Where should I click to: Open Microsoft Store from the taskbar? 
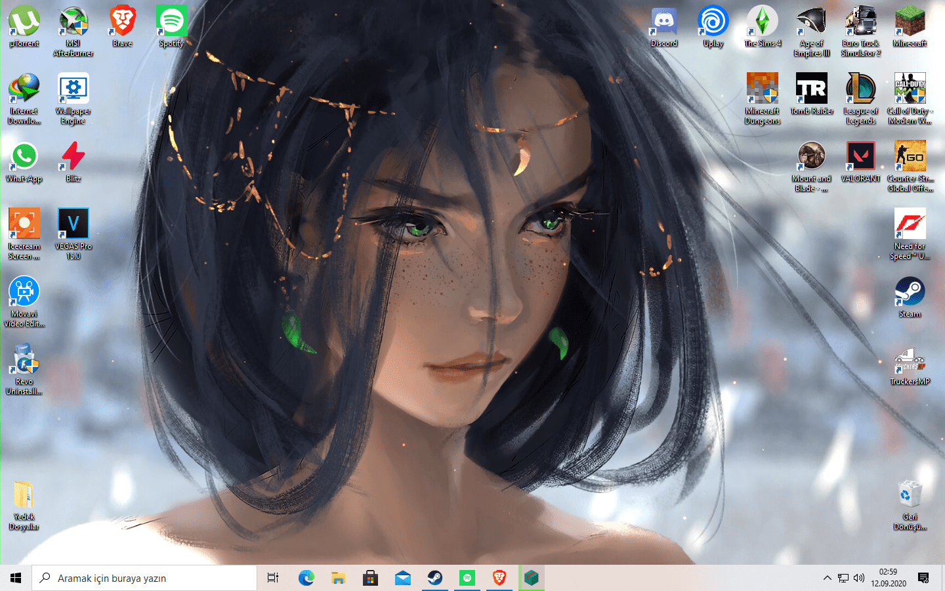pyautogui.click(x=370, y=578)
